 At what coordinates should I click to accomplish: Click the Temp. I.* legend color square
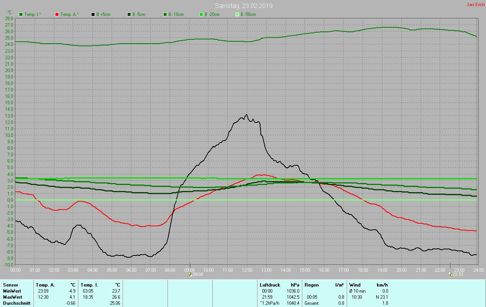coord(21,14)
